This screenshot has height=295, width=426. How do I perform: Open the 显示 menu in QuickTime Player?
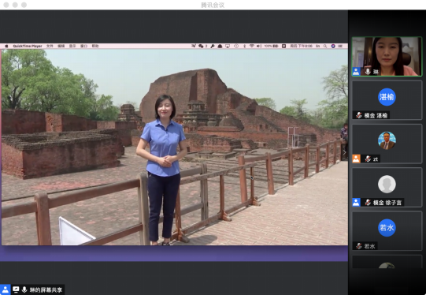pos(72,46)
